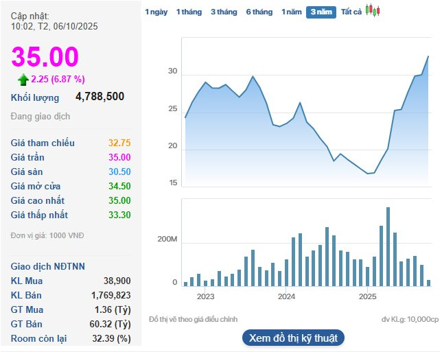
Task: Click the Khối lượng value 4,788,500
Action: pyautogui.click(x=100, y=97)
